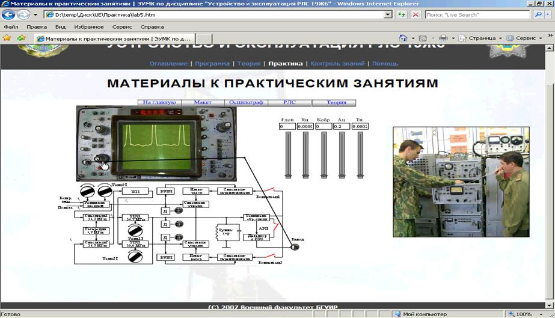The width and height of the screenshot is (555, 318).
Task: Click the Вывод output probe connector
Action: click(294, 246)
